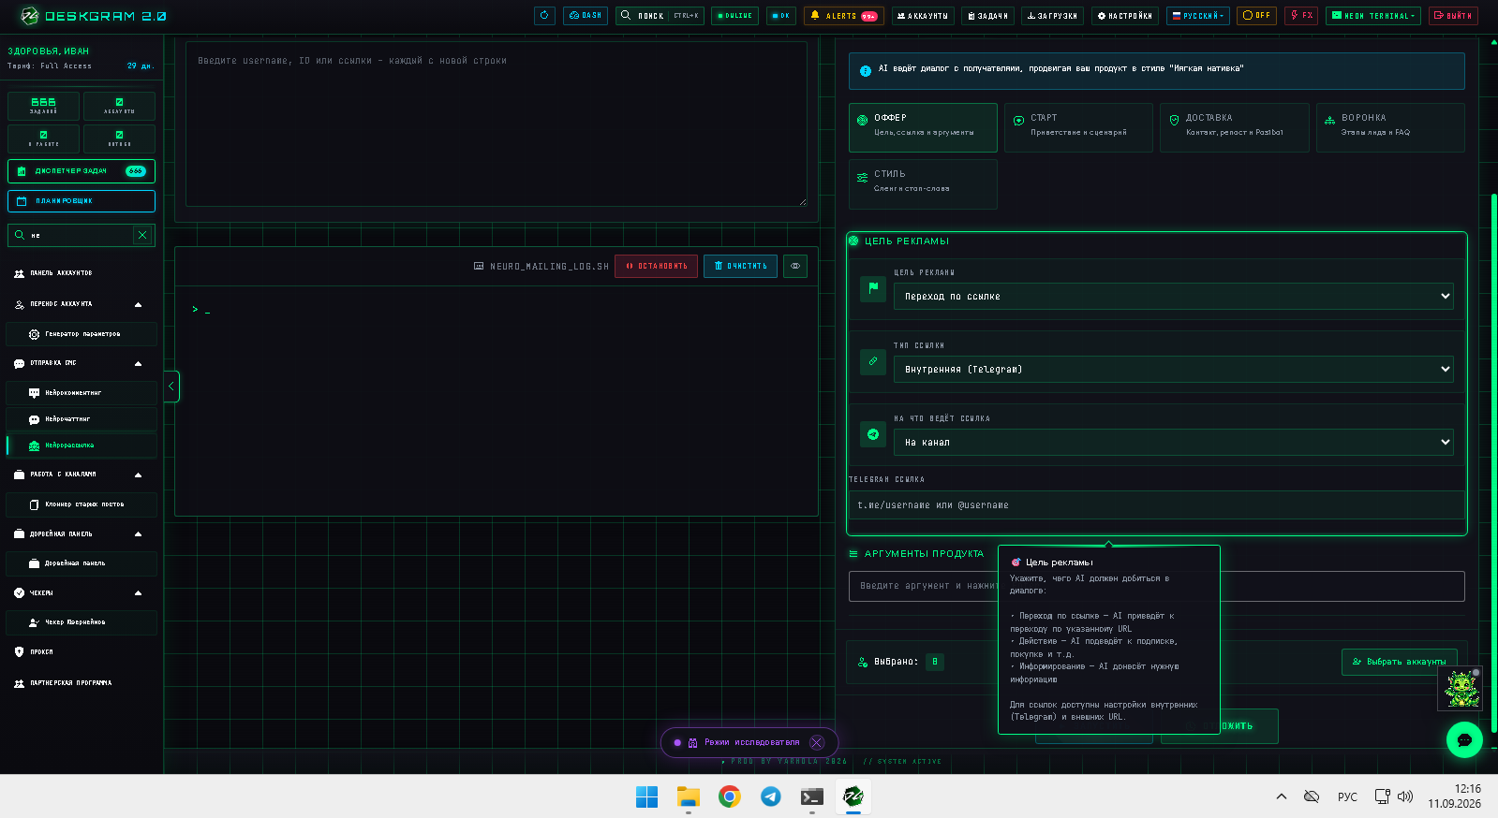This screenshot has height=818, width=1498.
Task: Collapse the Отправка СМС section
Action: (x=138, y=363)
